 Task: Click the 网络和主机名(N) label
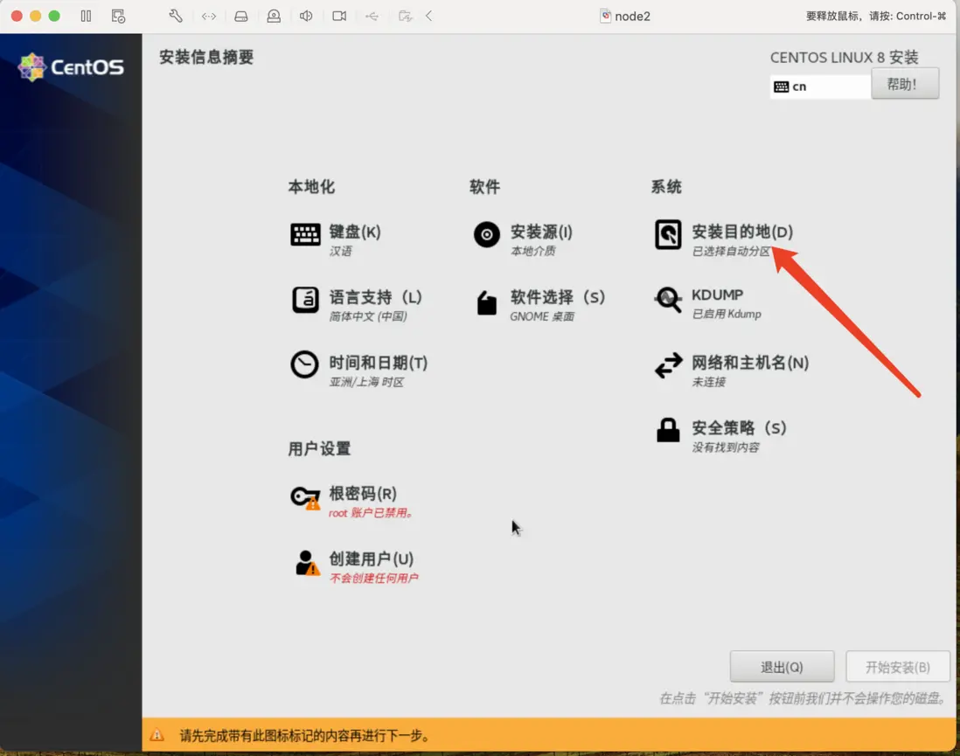point(750,363)
